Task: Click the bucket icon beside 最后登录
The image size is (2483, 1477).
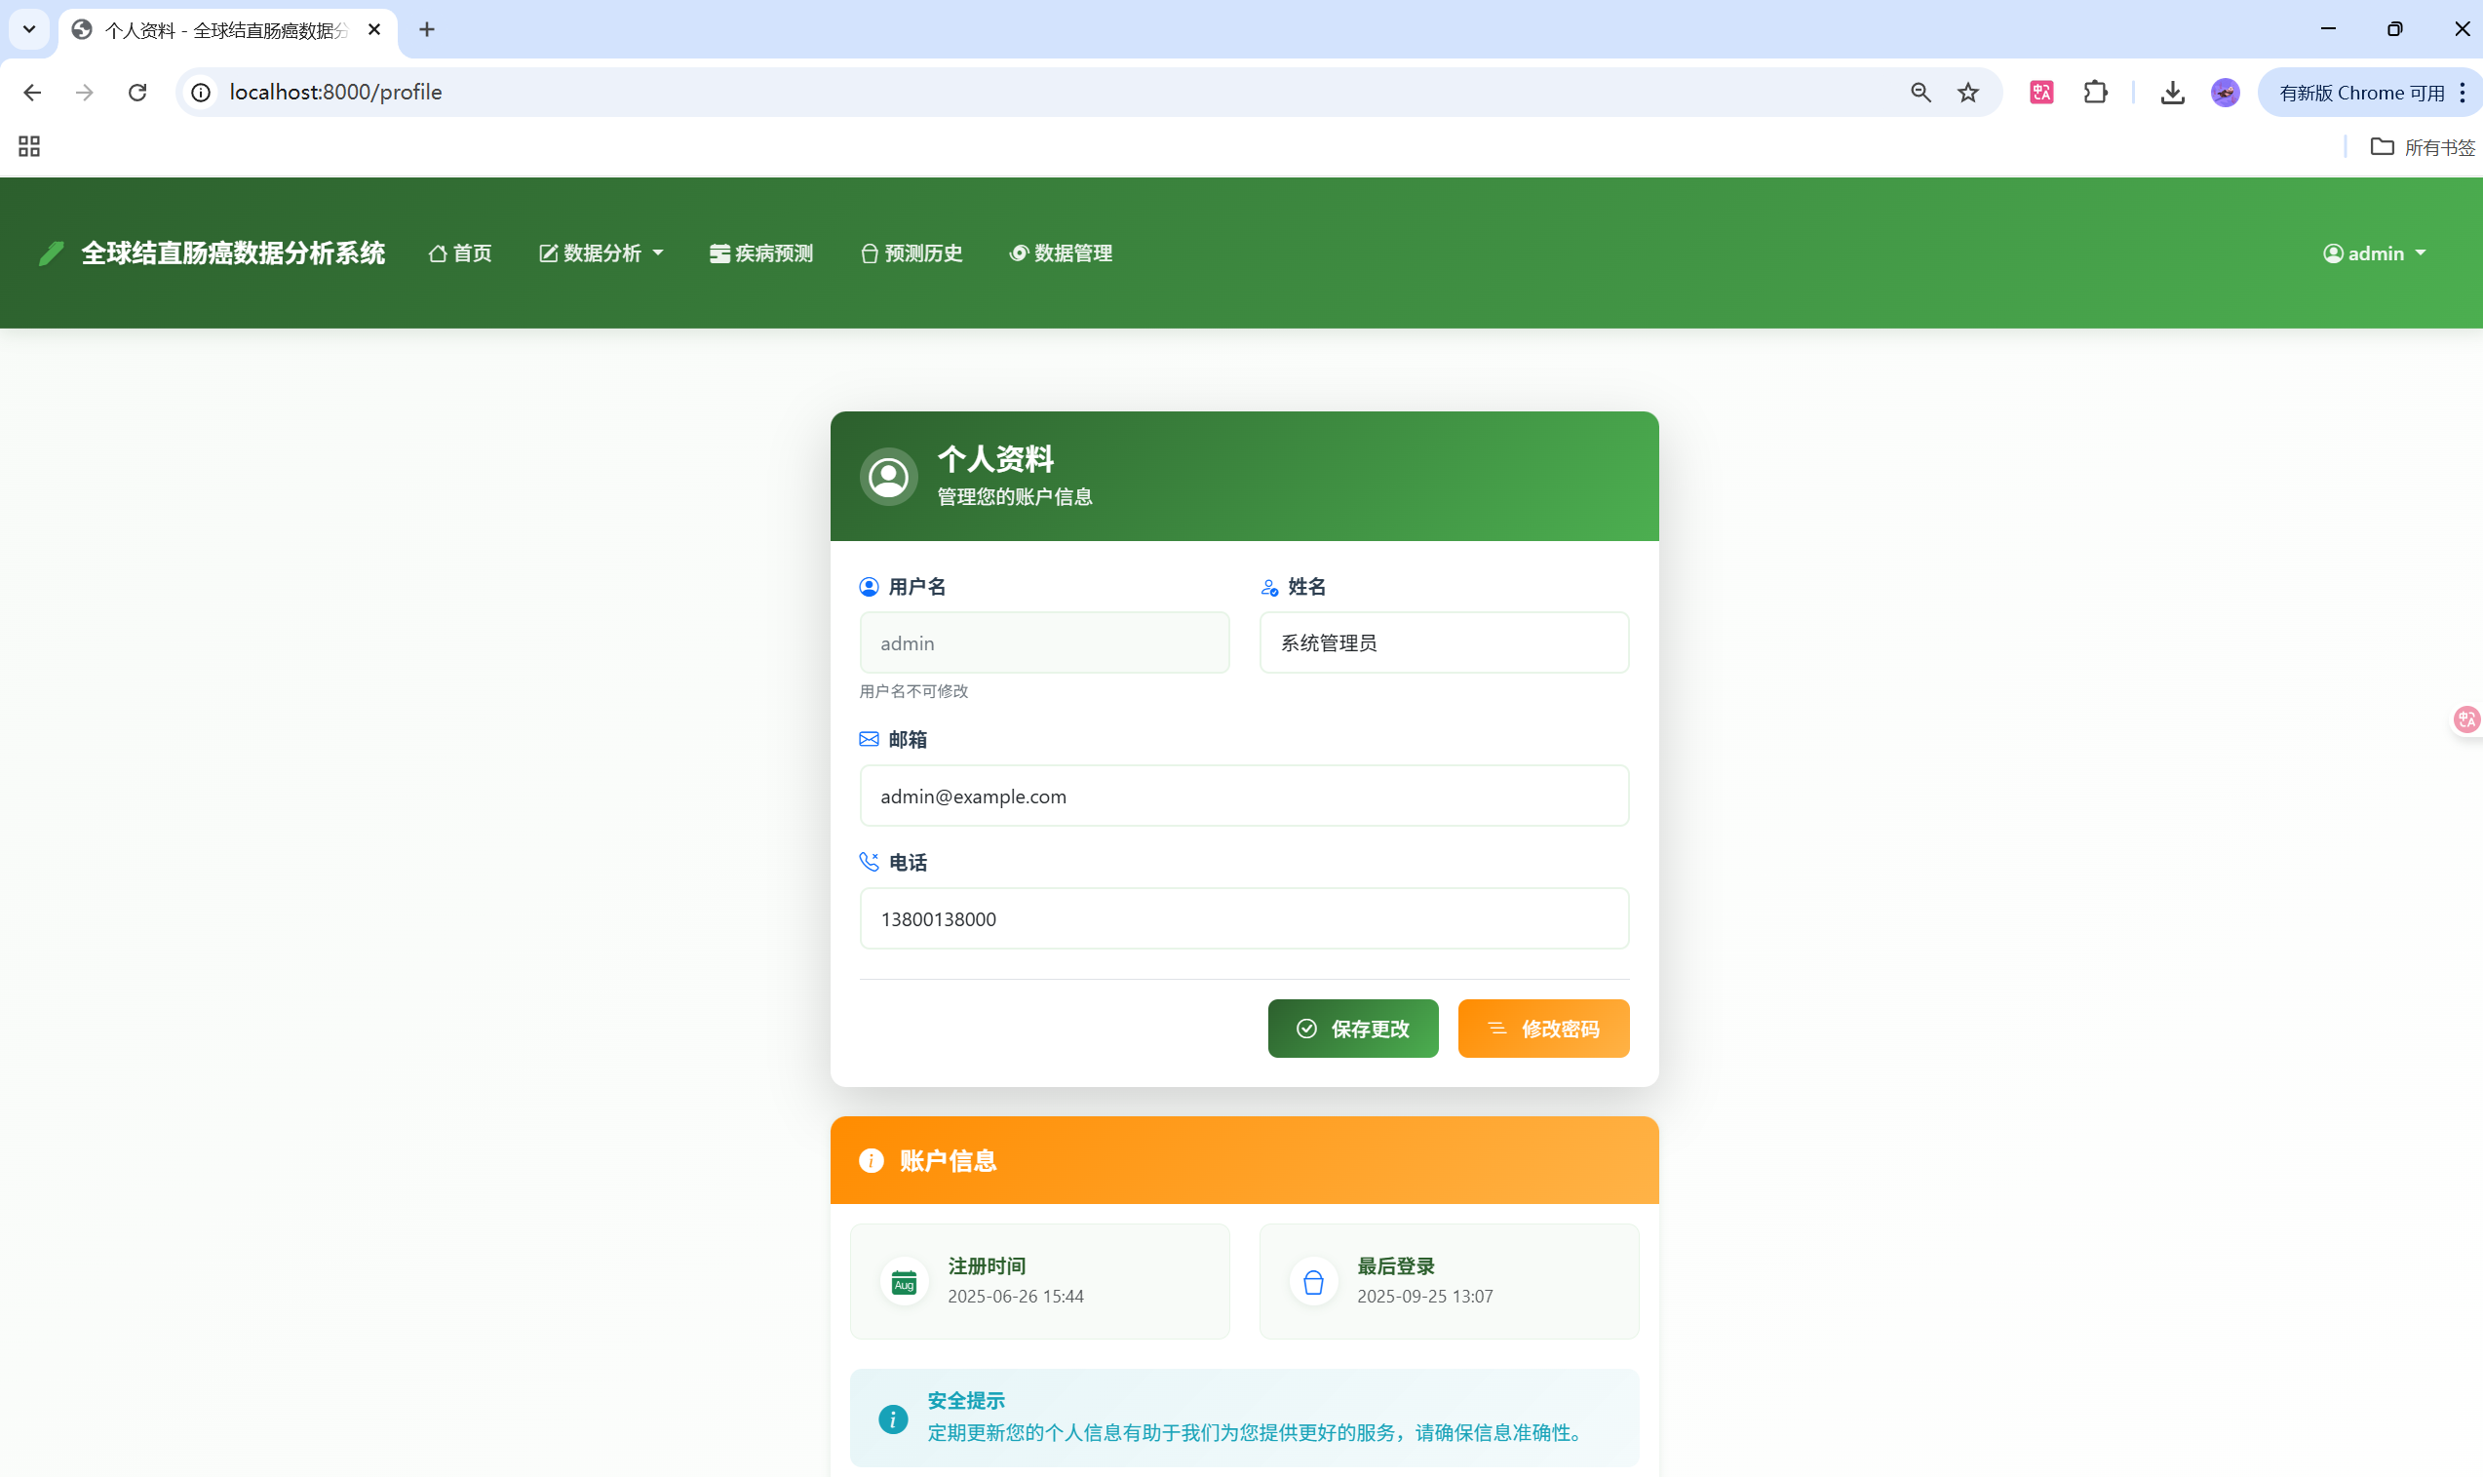Action: tap(1312, 1281)
